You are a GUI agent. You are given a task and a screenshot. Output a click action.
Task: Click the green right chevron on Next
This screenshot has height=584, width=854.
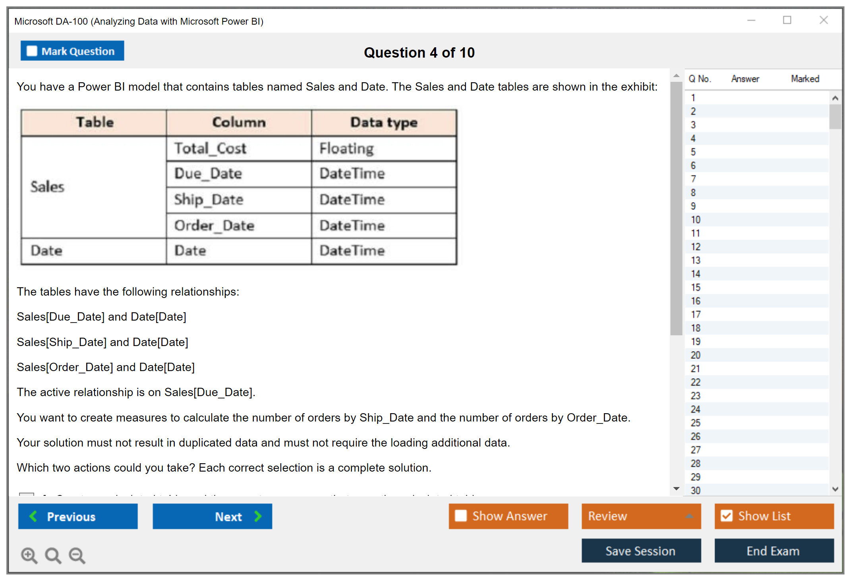point(258,516)
